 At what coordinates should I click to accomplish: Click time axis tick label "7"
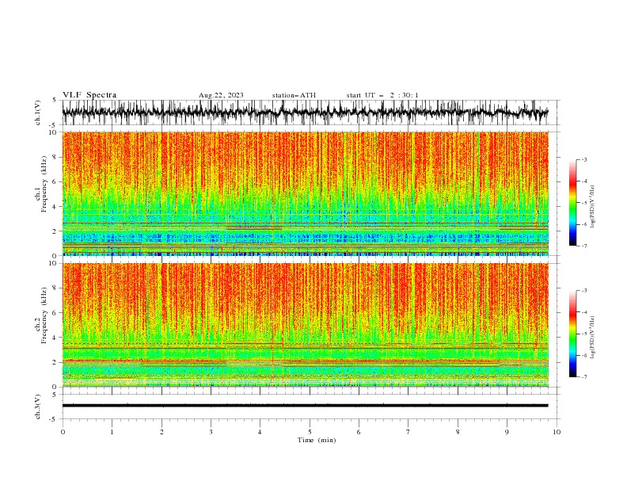point(408,432)
